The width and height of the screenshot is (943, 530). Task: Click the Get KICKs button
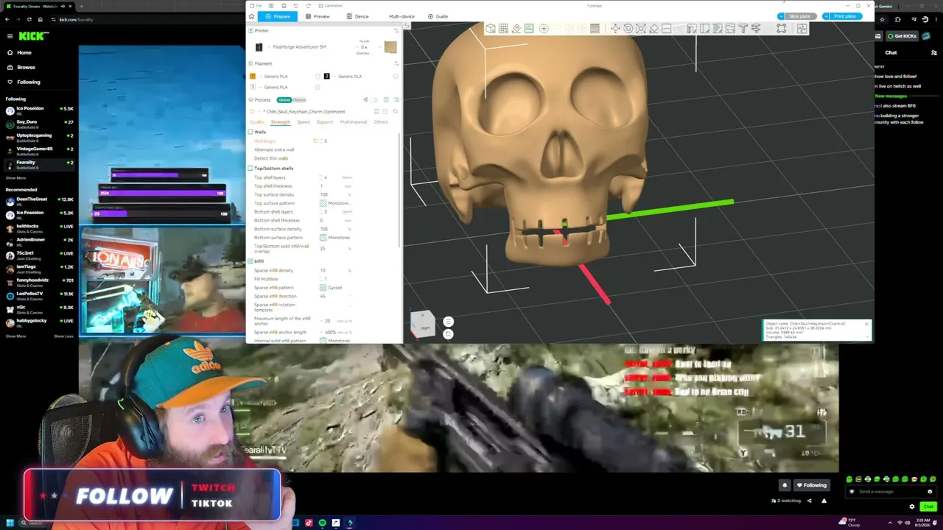[901, 36]
